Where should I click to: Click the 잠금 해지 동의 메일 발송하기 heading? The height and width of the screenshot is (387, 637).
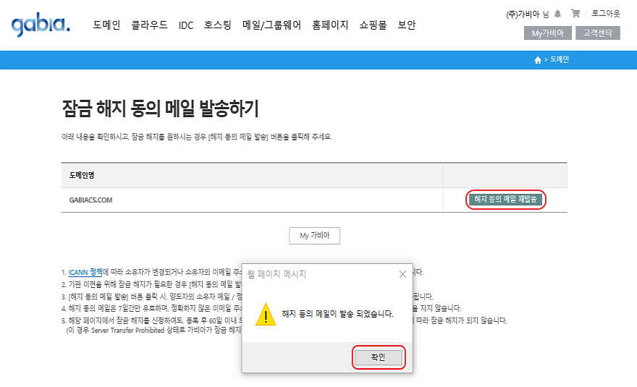point(161,109)
